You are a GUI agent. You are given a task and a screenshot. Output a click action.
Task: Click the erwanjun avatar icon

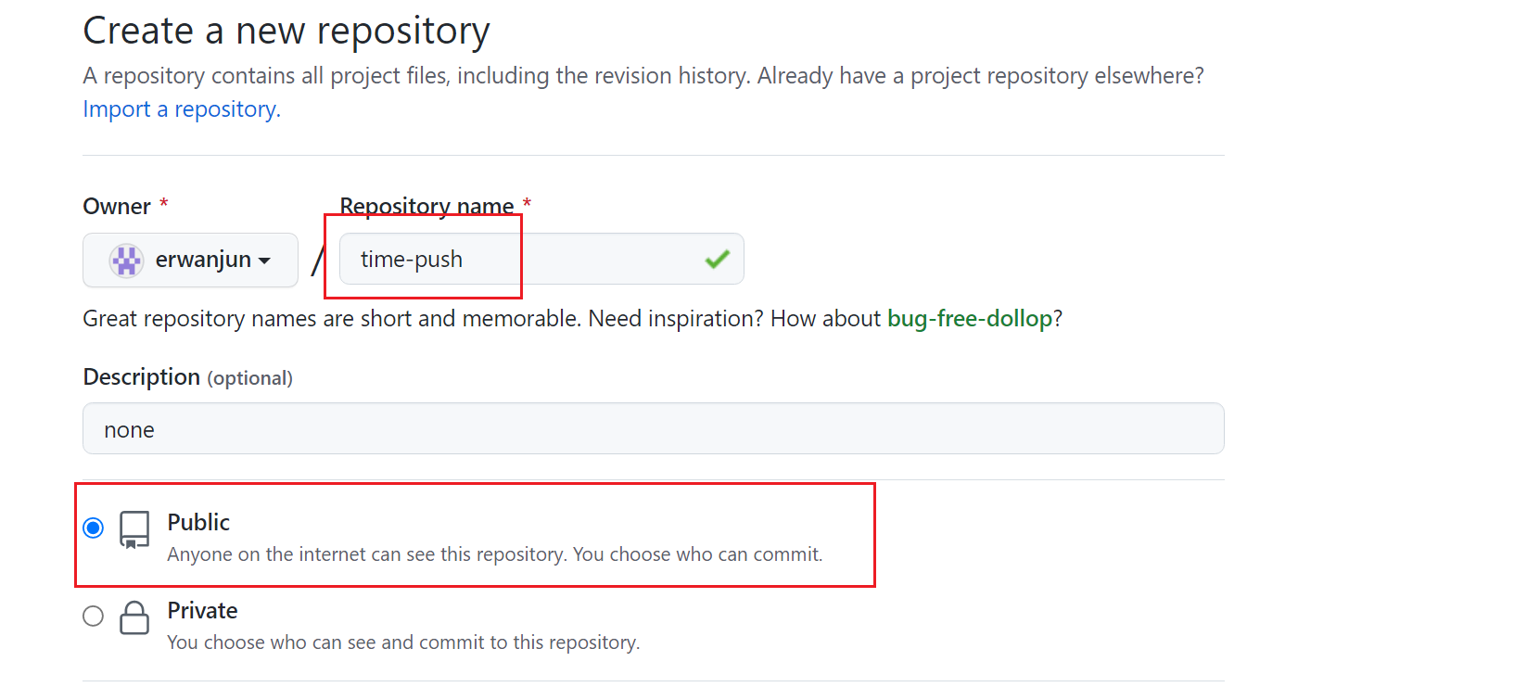click(126, 261)
